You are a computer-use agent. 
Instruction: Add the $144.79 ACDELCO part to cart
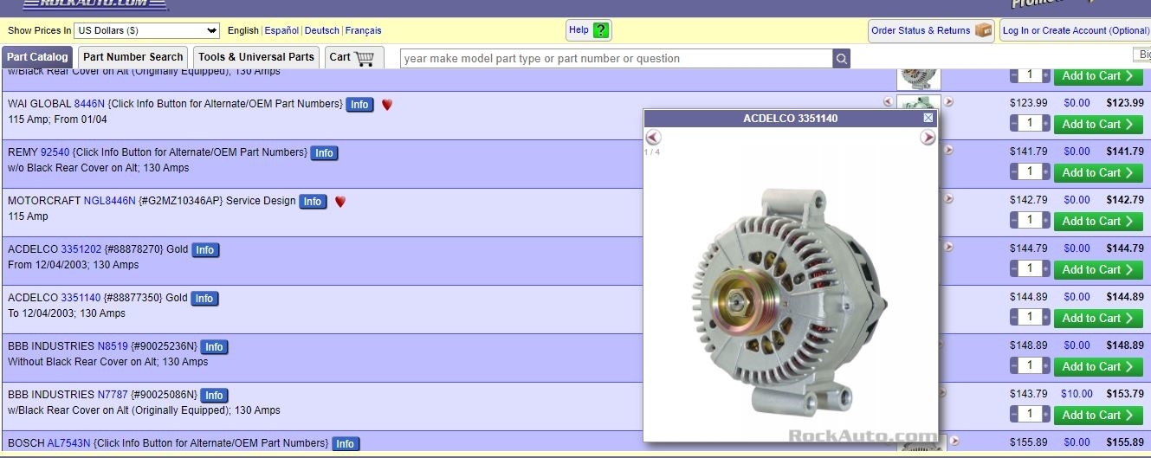coord(1098,269)
